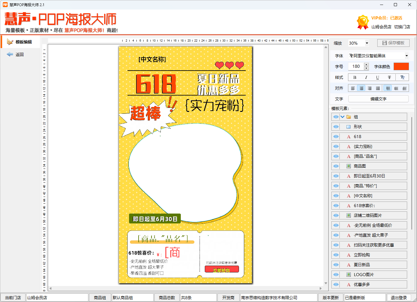The height and width of the screenshot is (302, 417).
Task: Apply strikethrough formatting
Action: tap(389, 77)
